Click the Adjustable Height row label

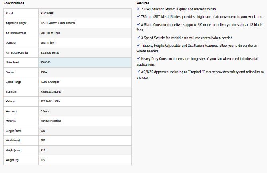tap(16, 23)
